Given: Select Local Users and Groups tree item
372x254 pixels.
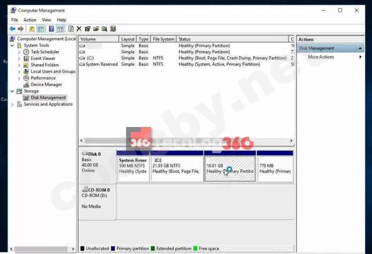Looking at the screenshot, I should 53,72.
